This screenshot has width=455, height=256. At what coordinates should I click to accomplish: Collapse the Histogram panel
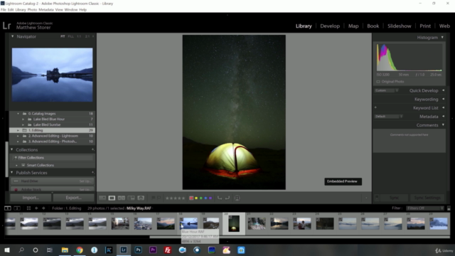click(442, 38)
